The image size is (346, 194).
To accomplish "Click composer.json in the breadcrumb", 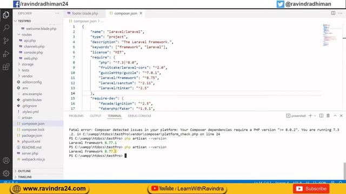I will (85, 21).
